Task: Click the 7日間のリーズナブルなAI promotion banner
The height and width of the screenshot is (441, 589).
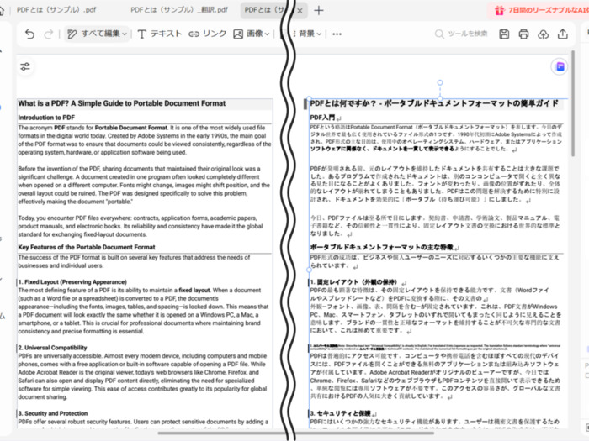Action: [x=539, y=10]
